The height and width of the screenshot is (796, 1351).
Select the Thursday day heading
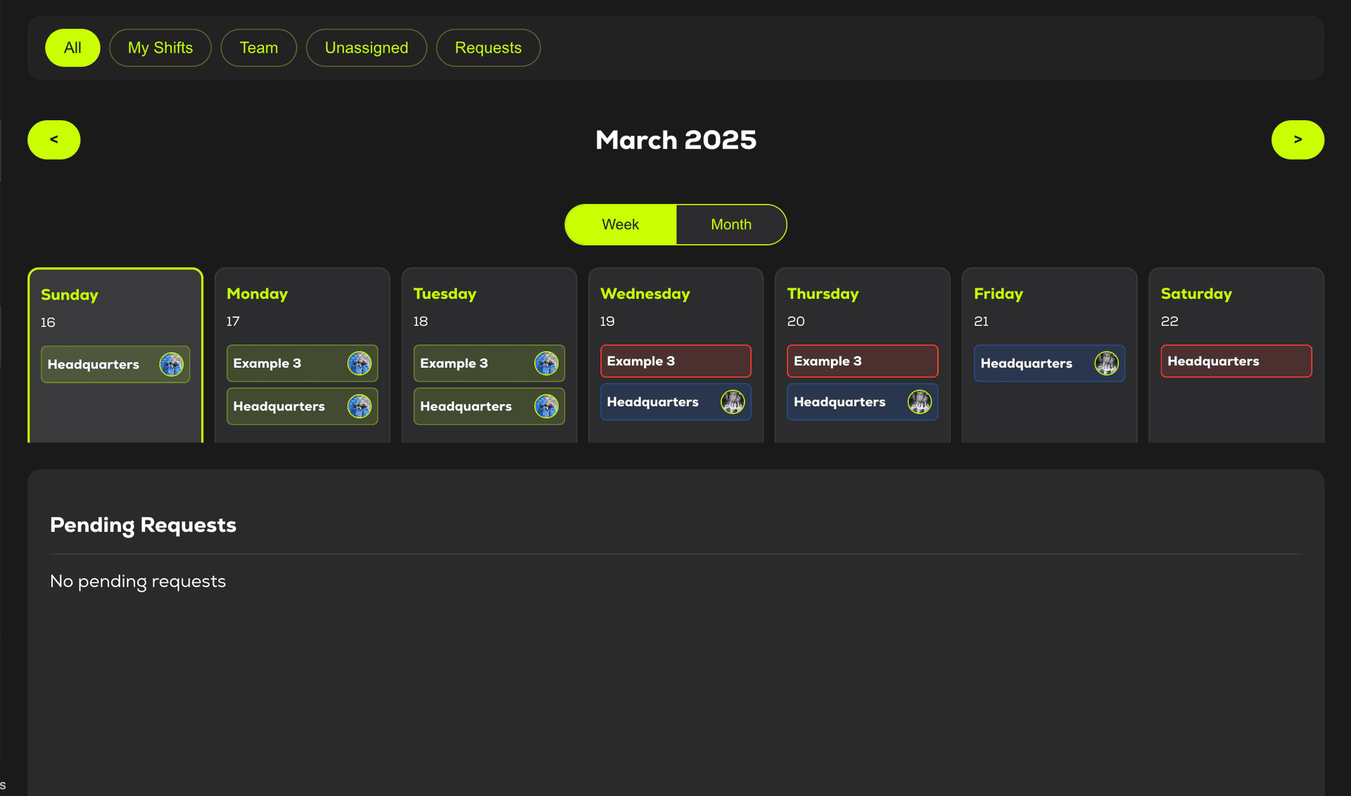coord(823,293)
